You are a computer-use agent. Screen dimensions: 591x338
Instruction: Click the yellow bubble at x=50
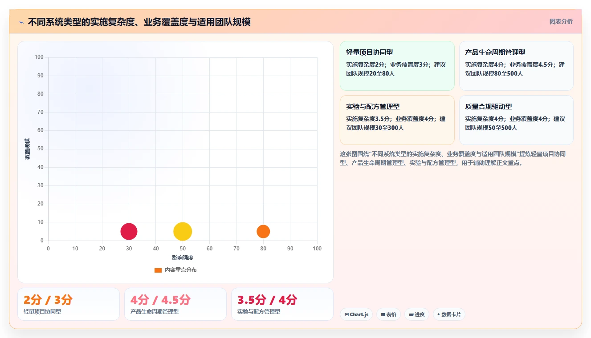coord(183,231)
